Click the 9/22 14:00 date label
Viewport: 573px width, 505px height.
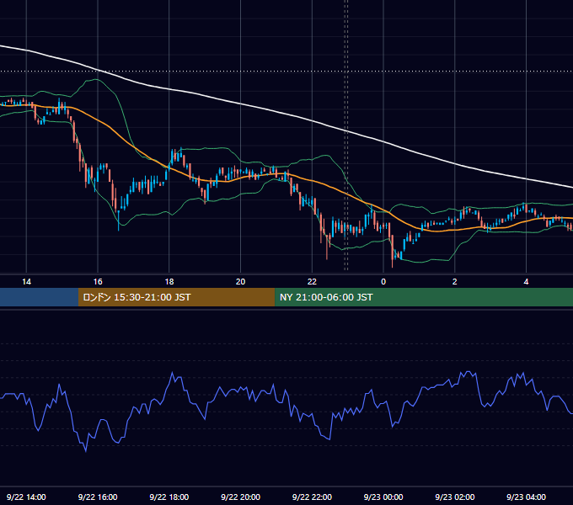[26, 497]
